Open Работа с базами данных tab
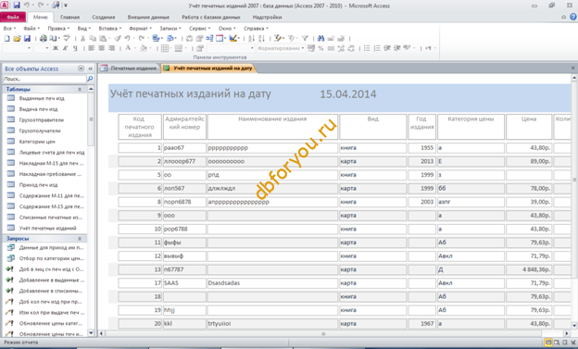This screenshot has width=578, height=349. point(211,17)
